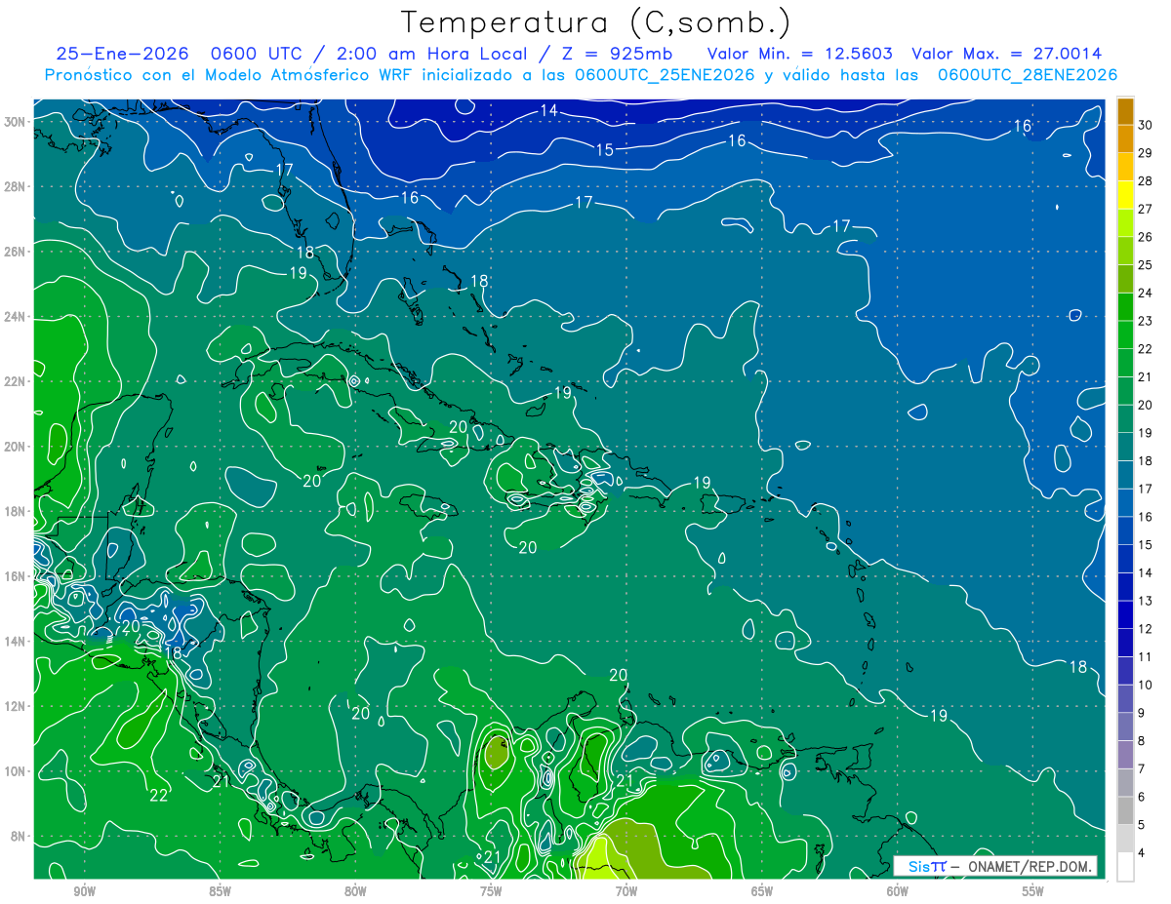Click longitude axis label "85W"
Screen dimensions: 1171x904
coord(221,891)
